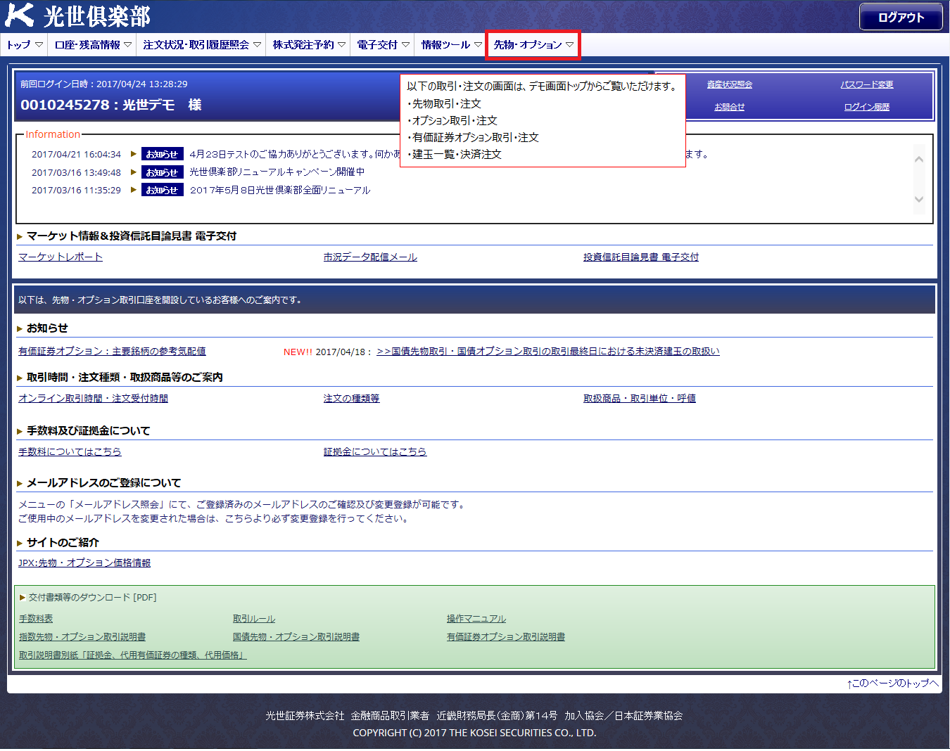
Task: Click the notice 2017年5月8日光世倶楽部全面リニューアル
Action: pos(280,190)
